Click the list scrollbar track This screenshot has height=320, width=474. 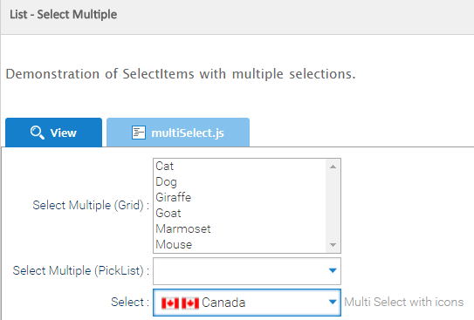coord(333,206)
